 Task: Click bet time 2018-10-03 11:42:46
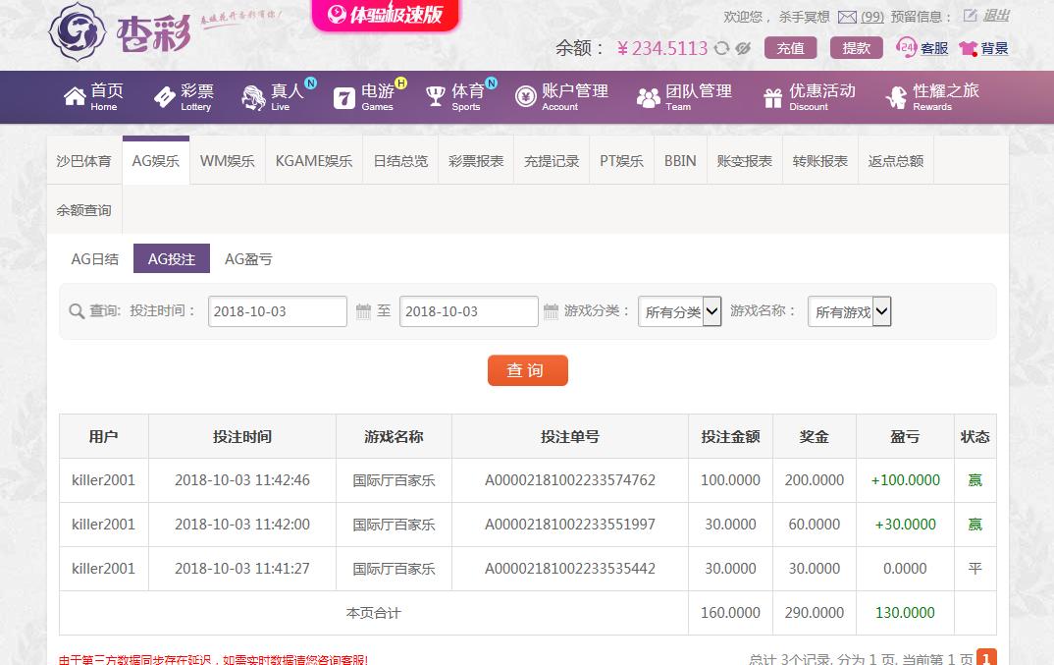242,480
